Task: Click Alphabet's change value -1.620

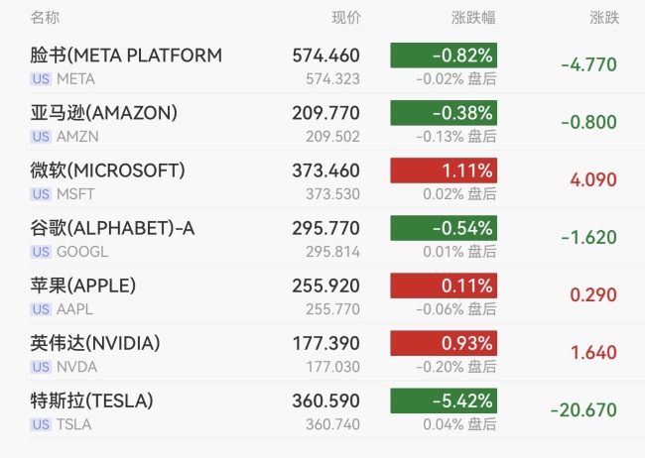Action: click(588, 238)
